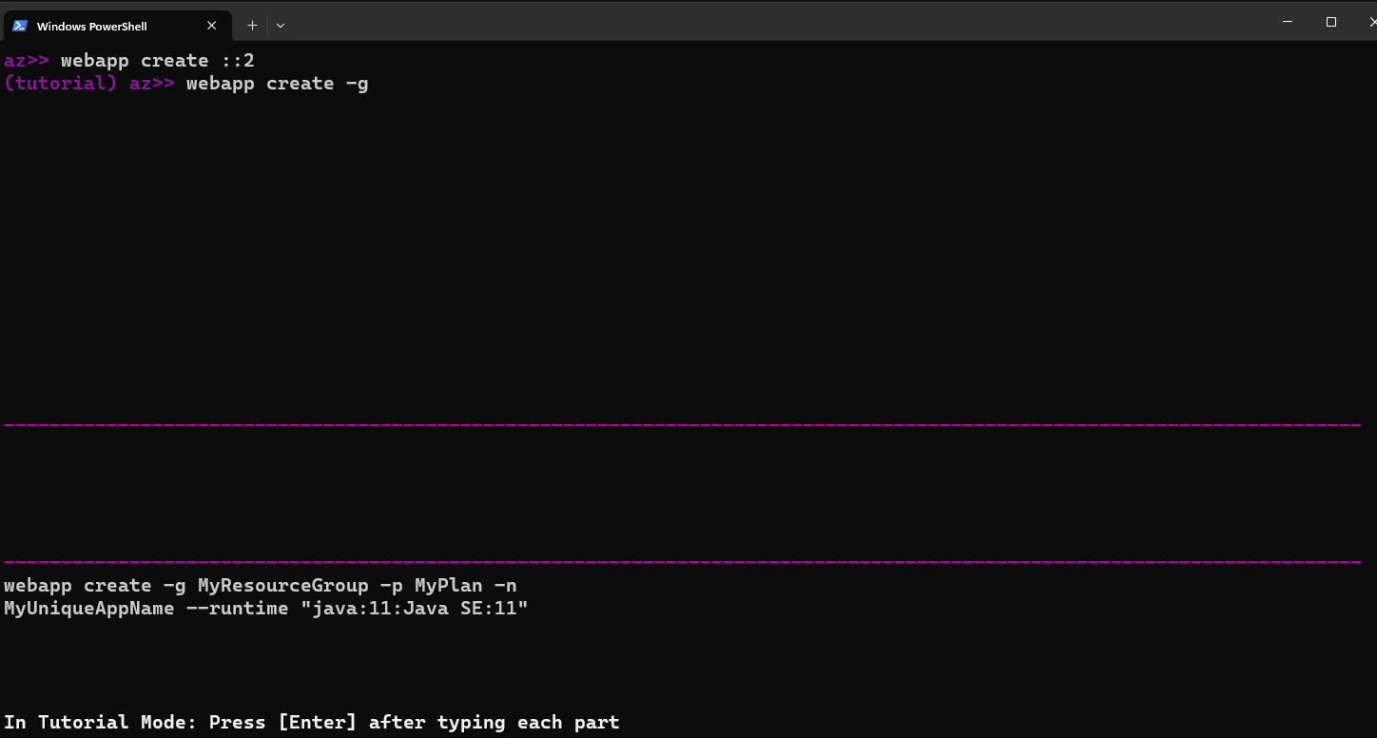The image size is (1377, 738).
Task: Click MyUniqueAppName in the example
Action: click(88, 609)
